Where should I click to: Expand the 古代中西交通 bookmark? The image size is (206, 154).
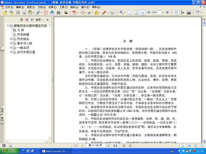pos(11,52)
